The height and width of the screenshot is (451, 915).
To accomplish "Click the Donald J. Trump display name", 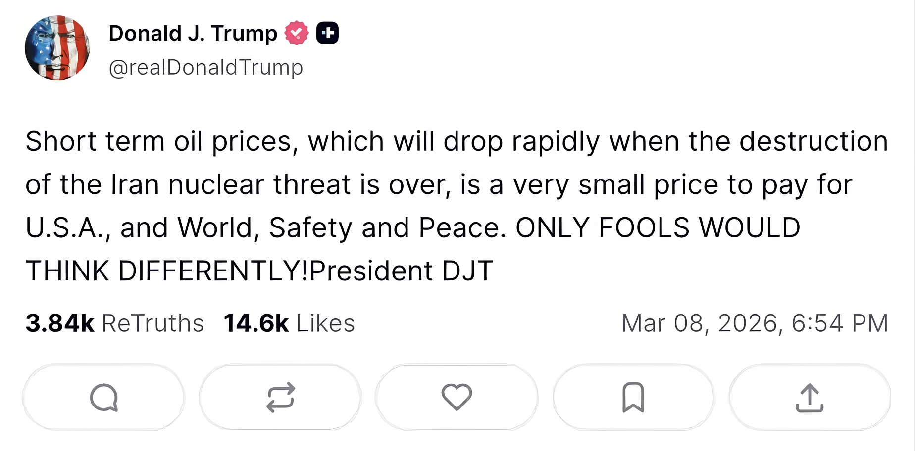I will 193,34.
